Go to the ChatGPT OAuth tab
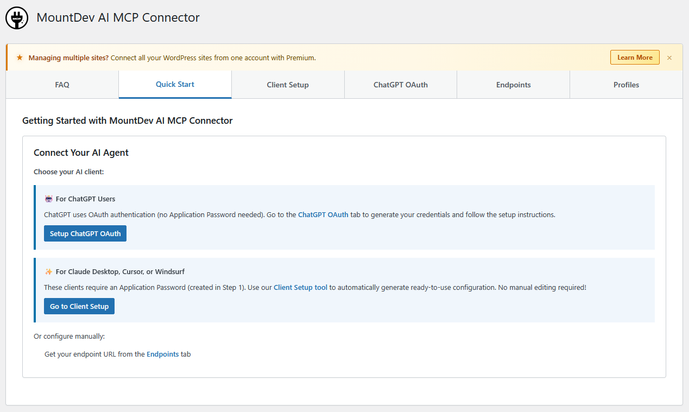Viewport: 689px width, 412px height. click(401, 85)
